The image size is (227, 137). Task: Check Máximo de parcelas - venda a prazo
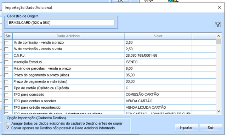(7, 69)
